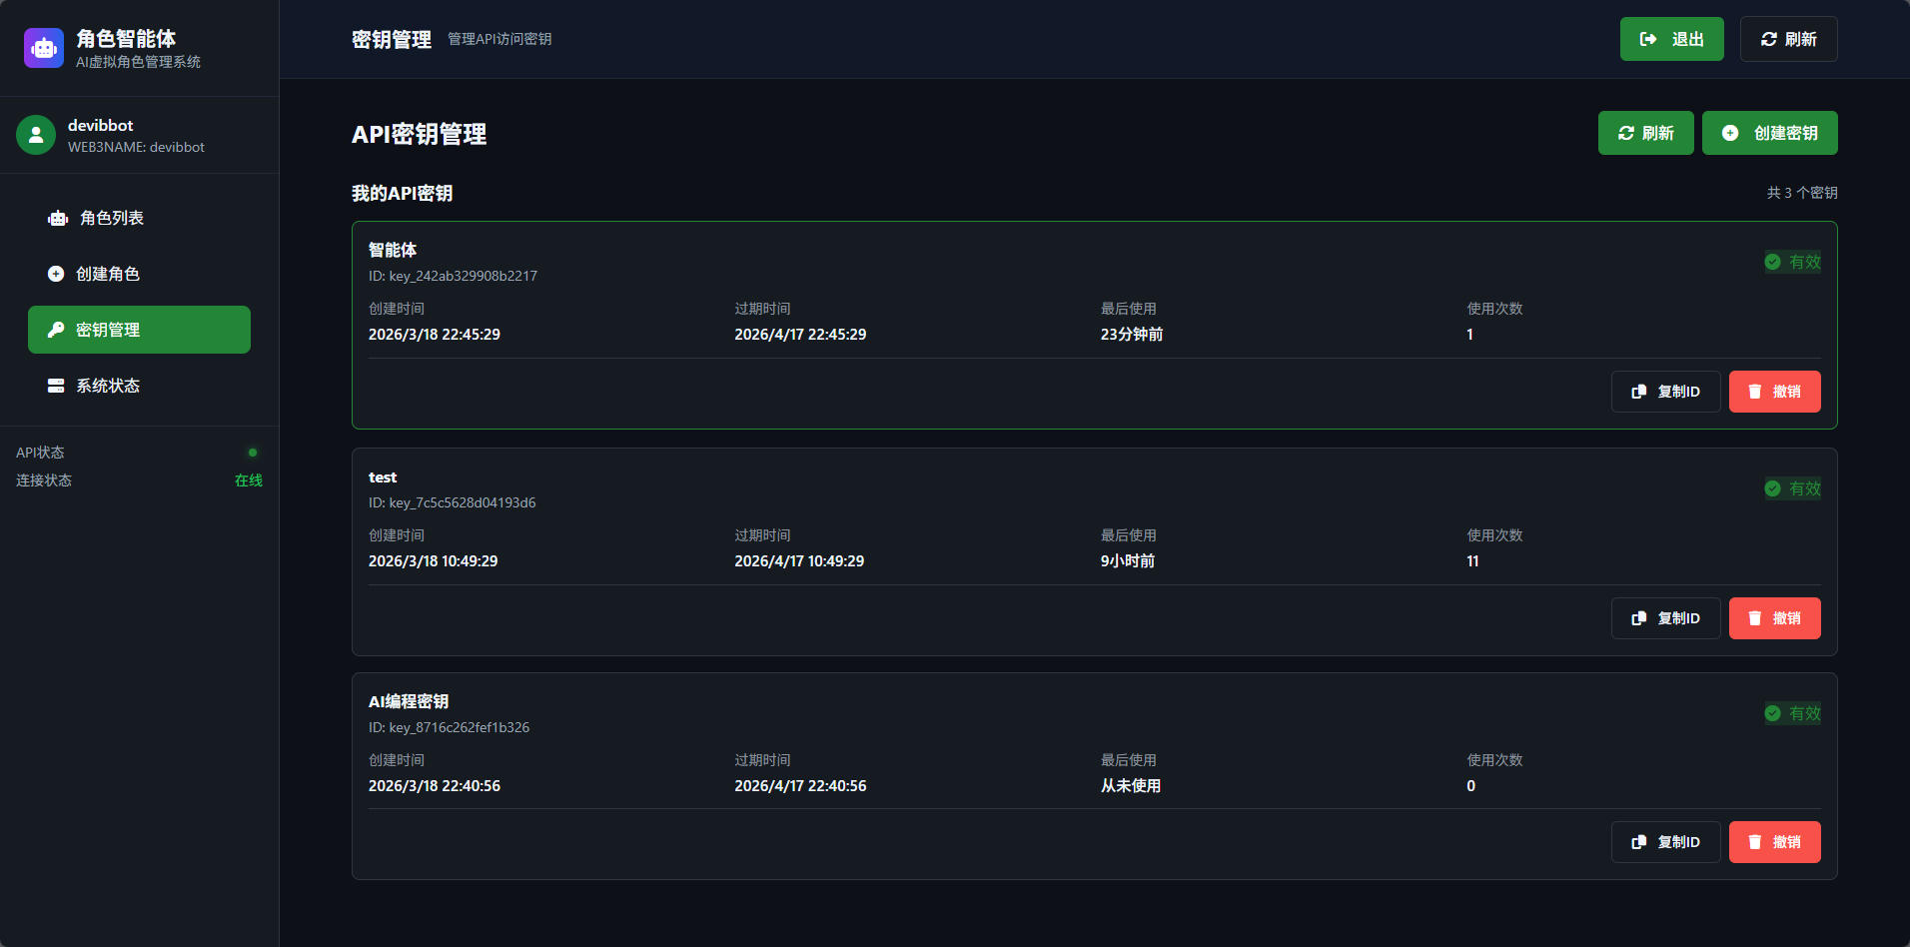Click the 退出 logout button
This screenshot has width=1910, height=947.
click(1671, 39)
